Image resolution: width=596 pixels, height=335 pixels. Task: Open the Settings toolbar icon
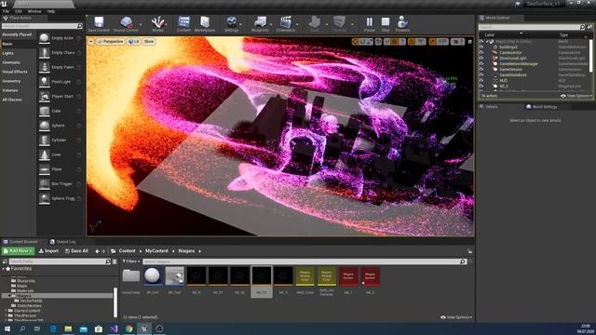click(231, 24)
